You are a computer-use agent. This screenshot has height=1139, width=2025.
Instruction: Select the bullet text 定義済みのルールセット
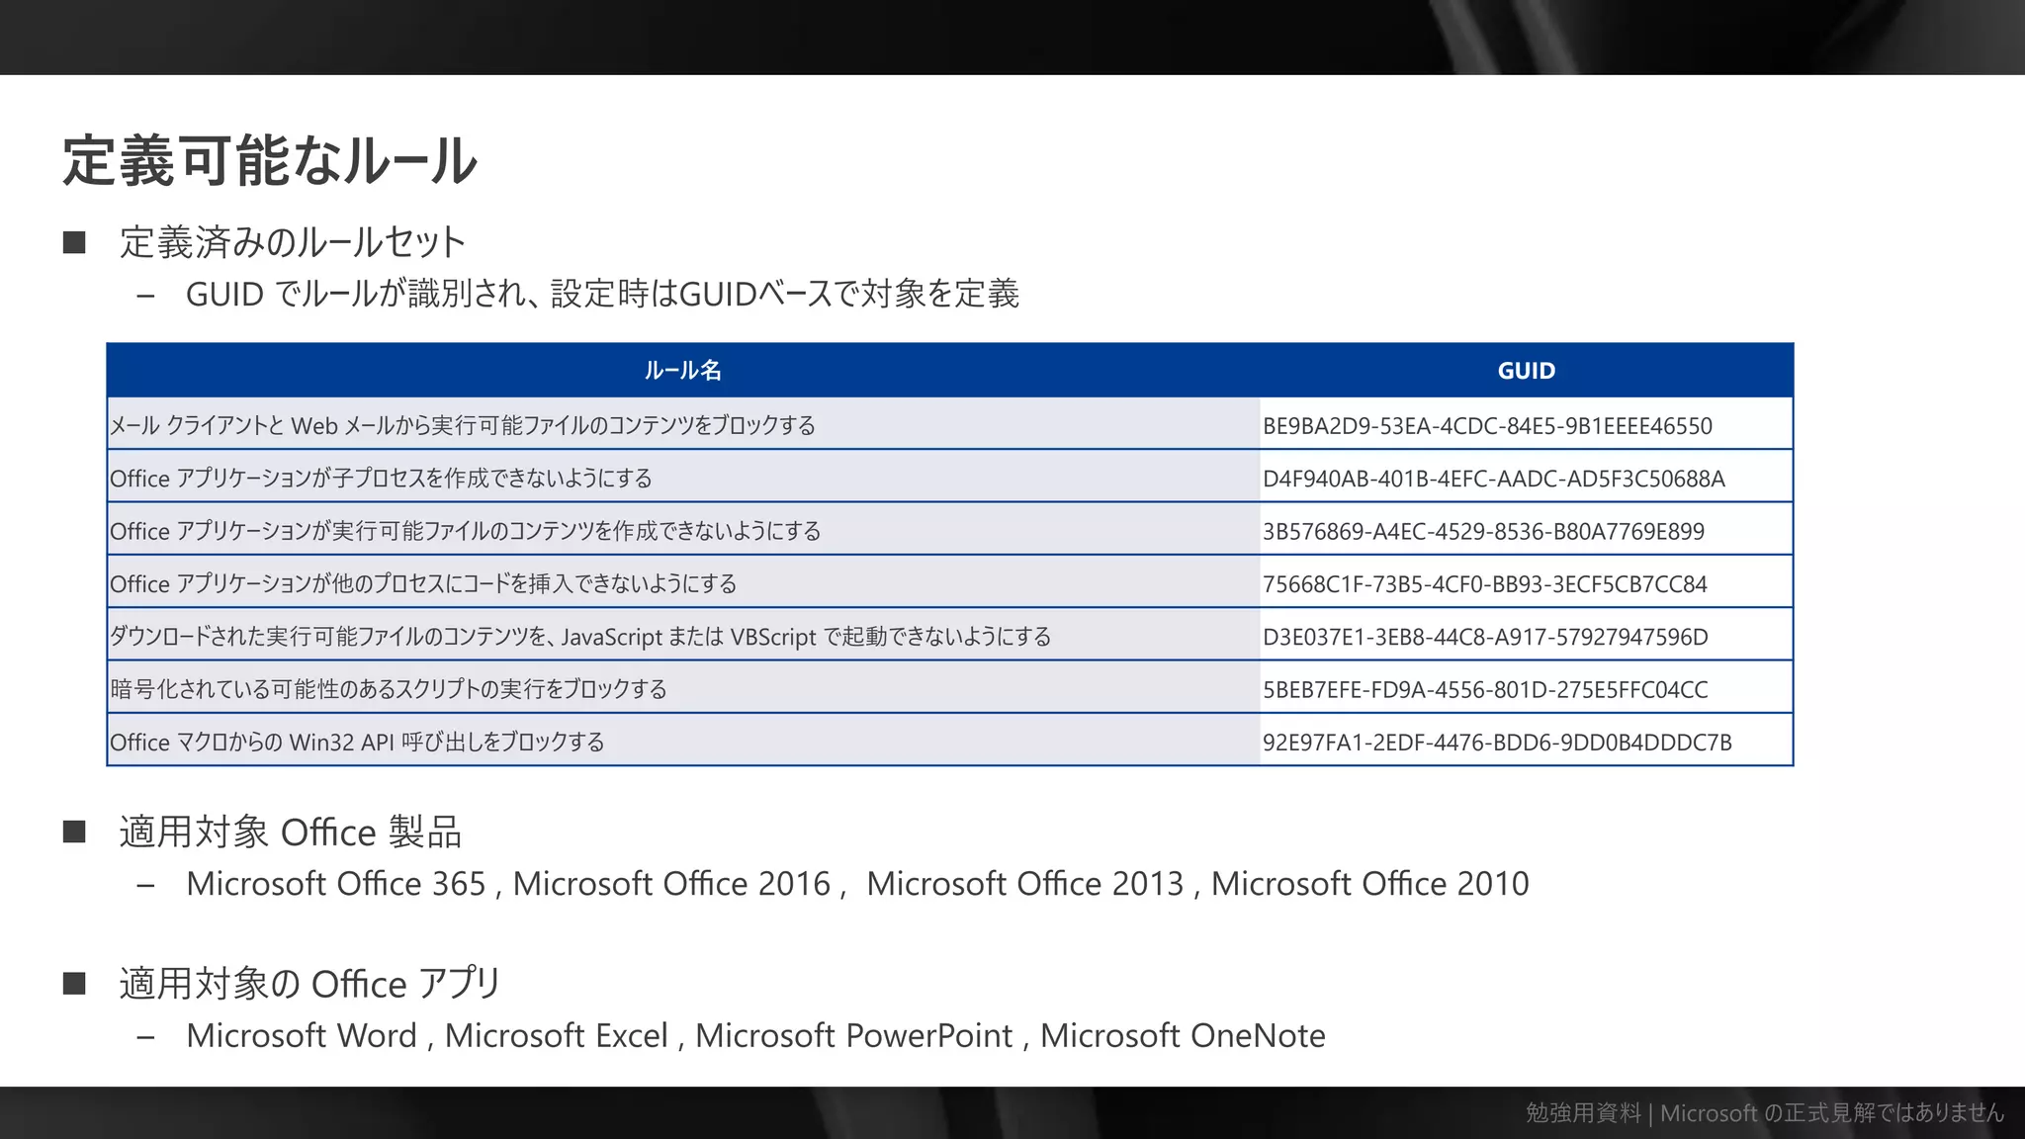293,242
